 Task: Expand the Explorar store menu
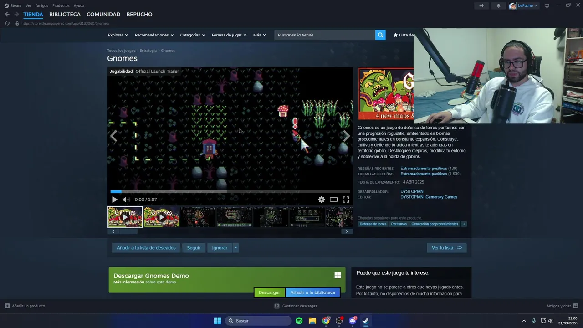point(118,35)
